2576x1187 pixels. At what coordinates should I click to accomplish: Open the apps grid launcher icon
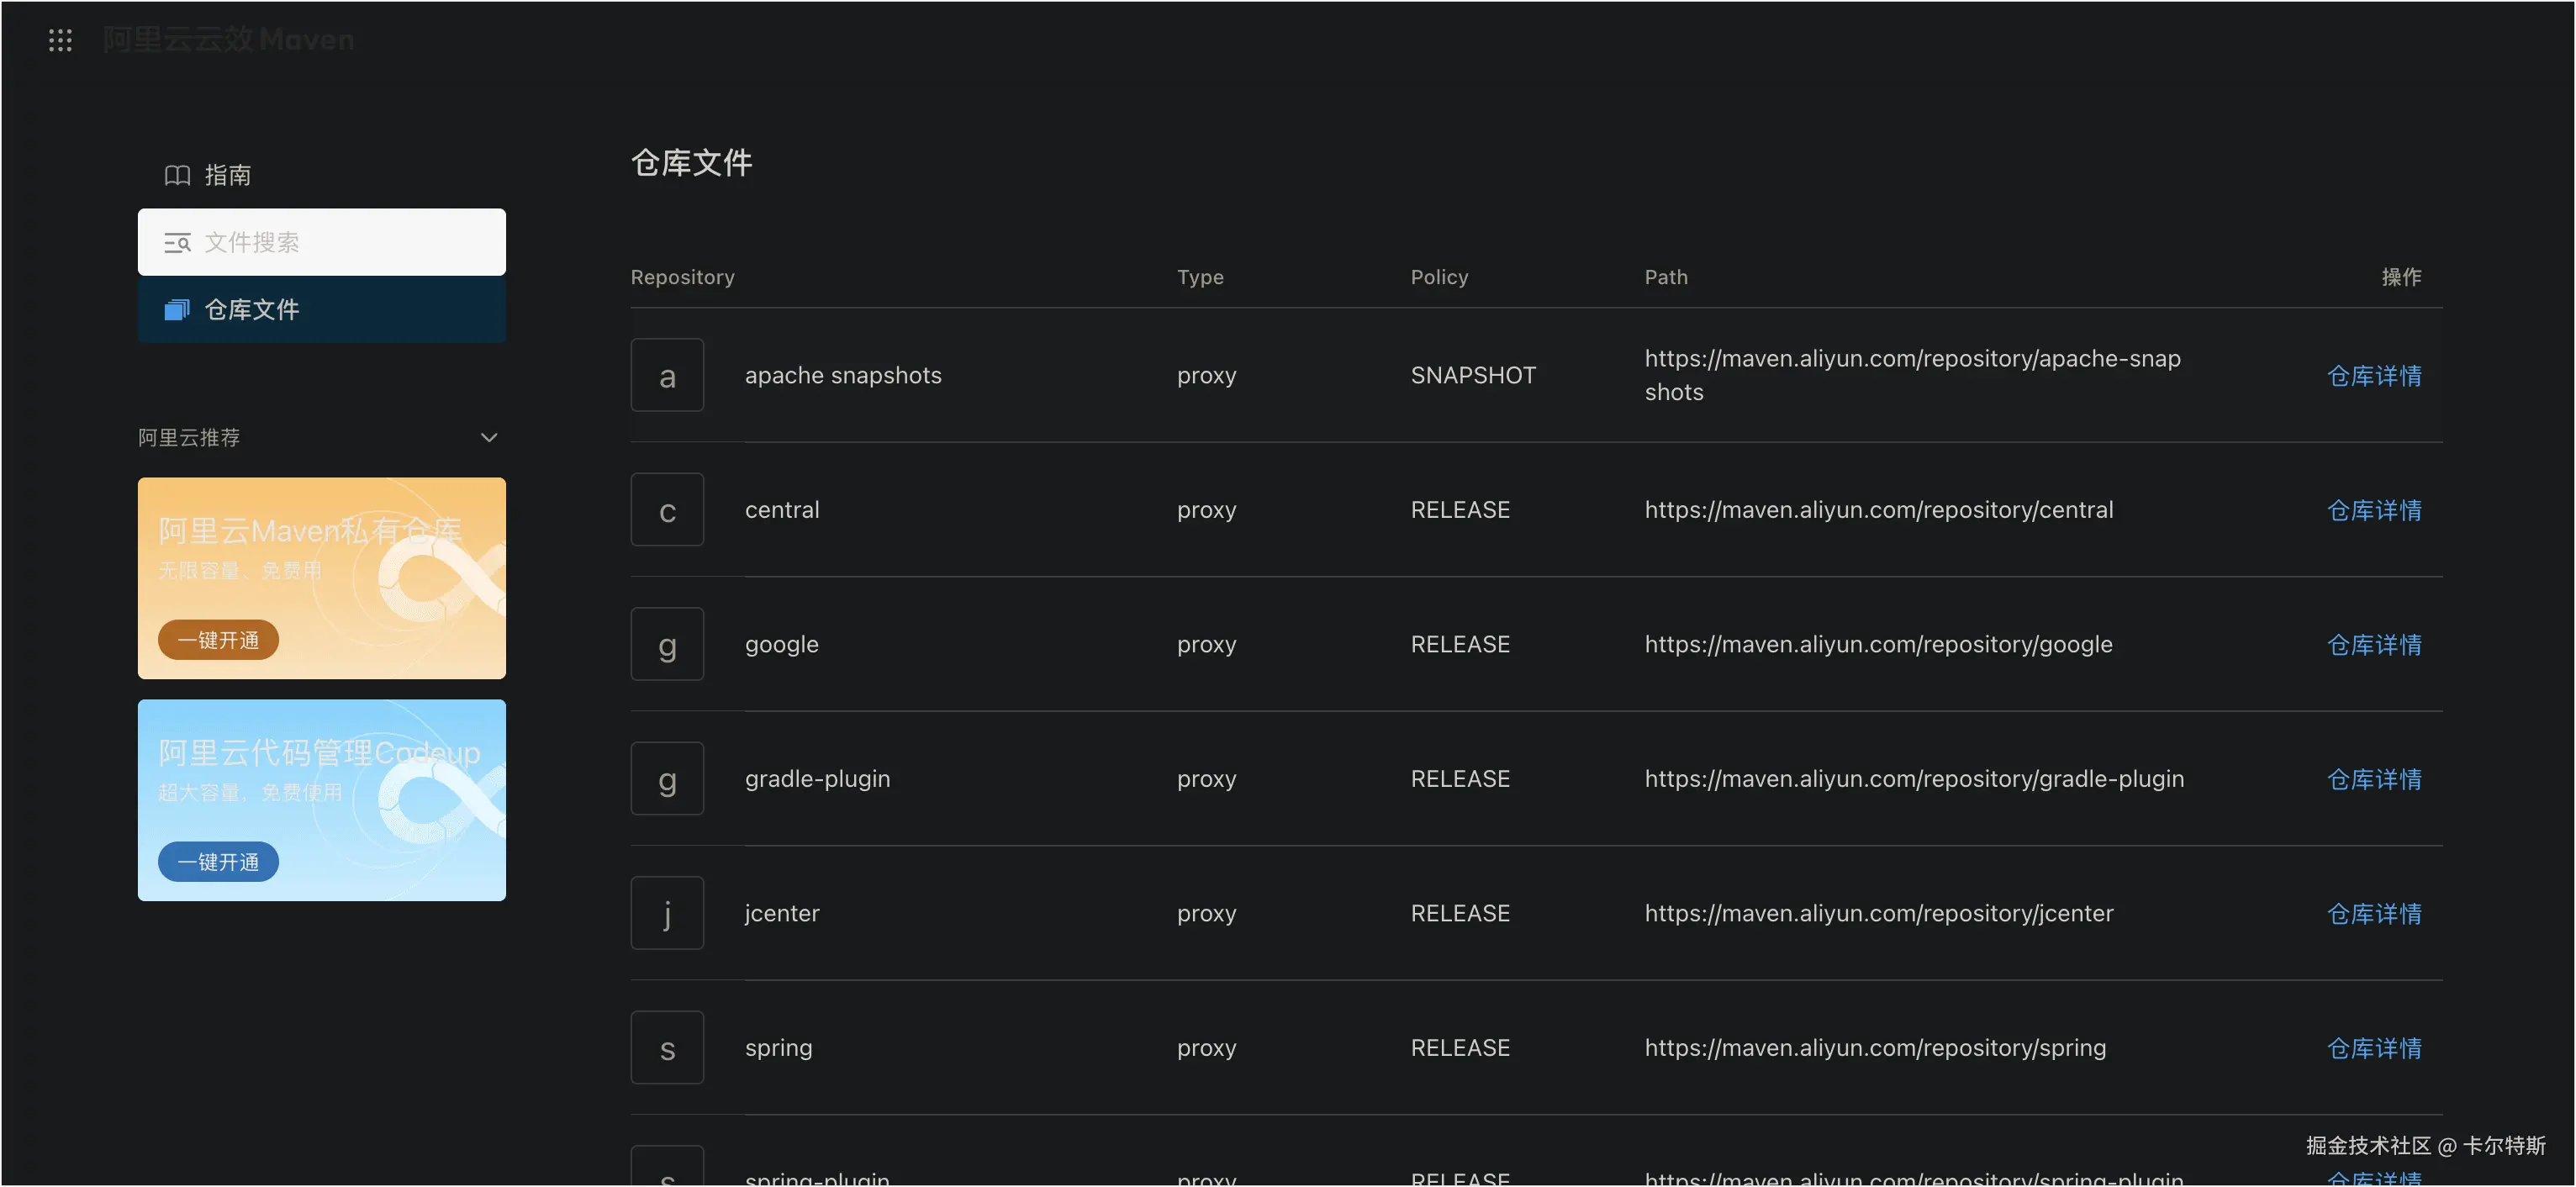[60, 40]
